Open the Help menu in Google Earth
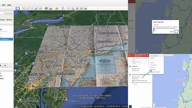This screenshot has height=108, width=192. [9, 5]
